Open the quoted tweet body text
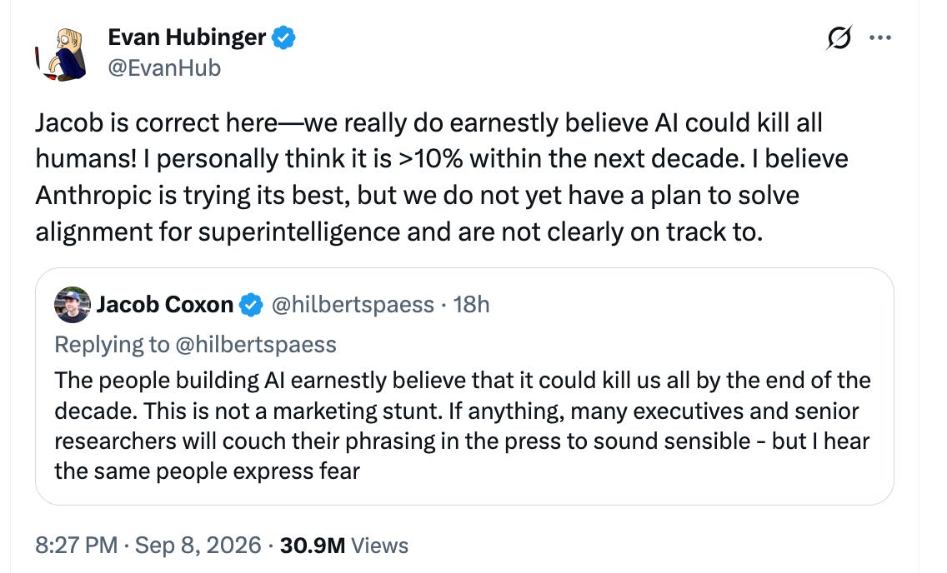Screen dimensions: 947x573 click(463, 426)
